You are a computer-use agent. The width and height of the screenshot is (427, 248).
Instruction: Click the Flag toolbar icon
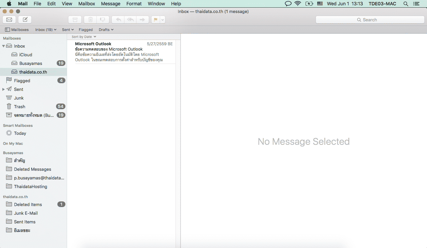(x=155, y=20)
